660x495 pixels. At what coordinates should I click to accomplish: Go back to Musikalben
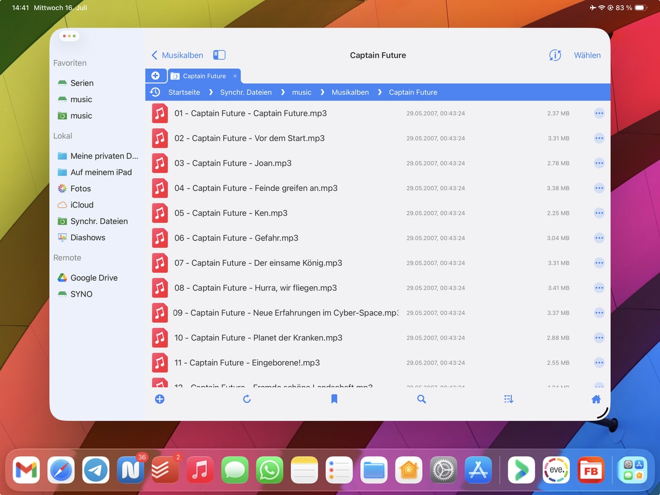pyautogui.click(x=177, y=55)
